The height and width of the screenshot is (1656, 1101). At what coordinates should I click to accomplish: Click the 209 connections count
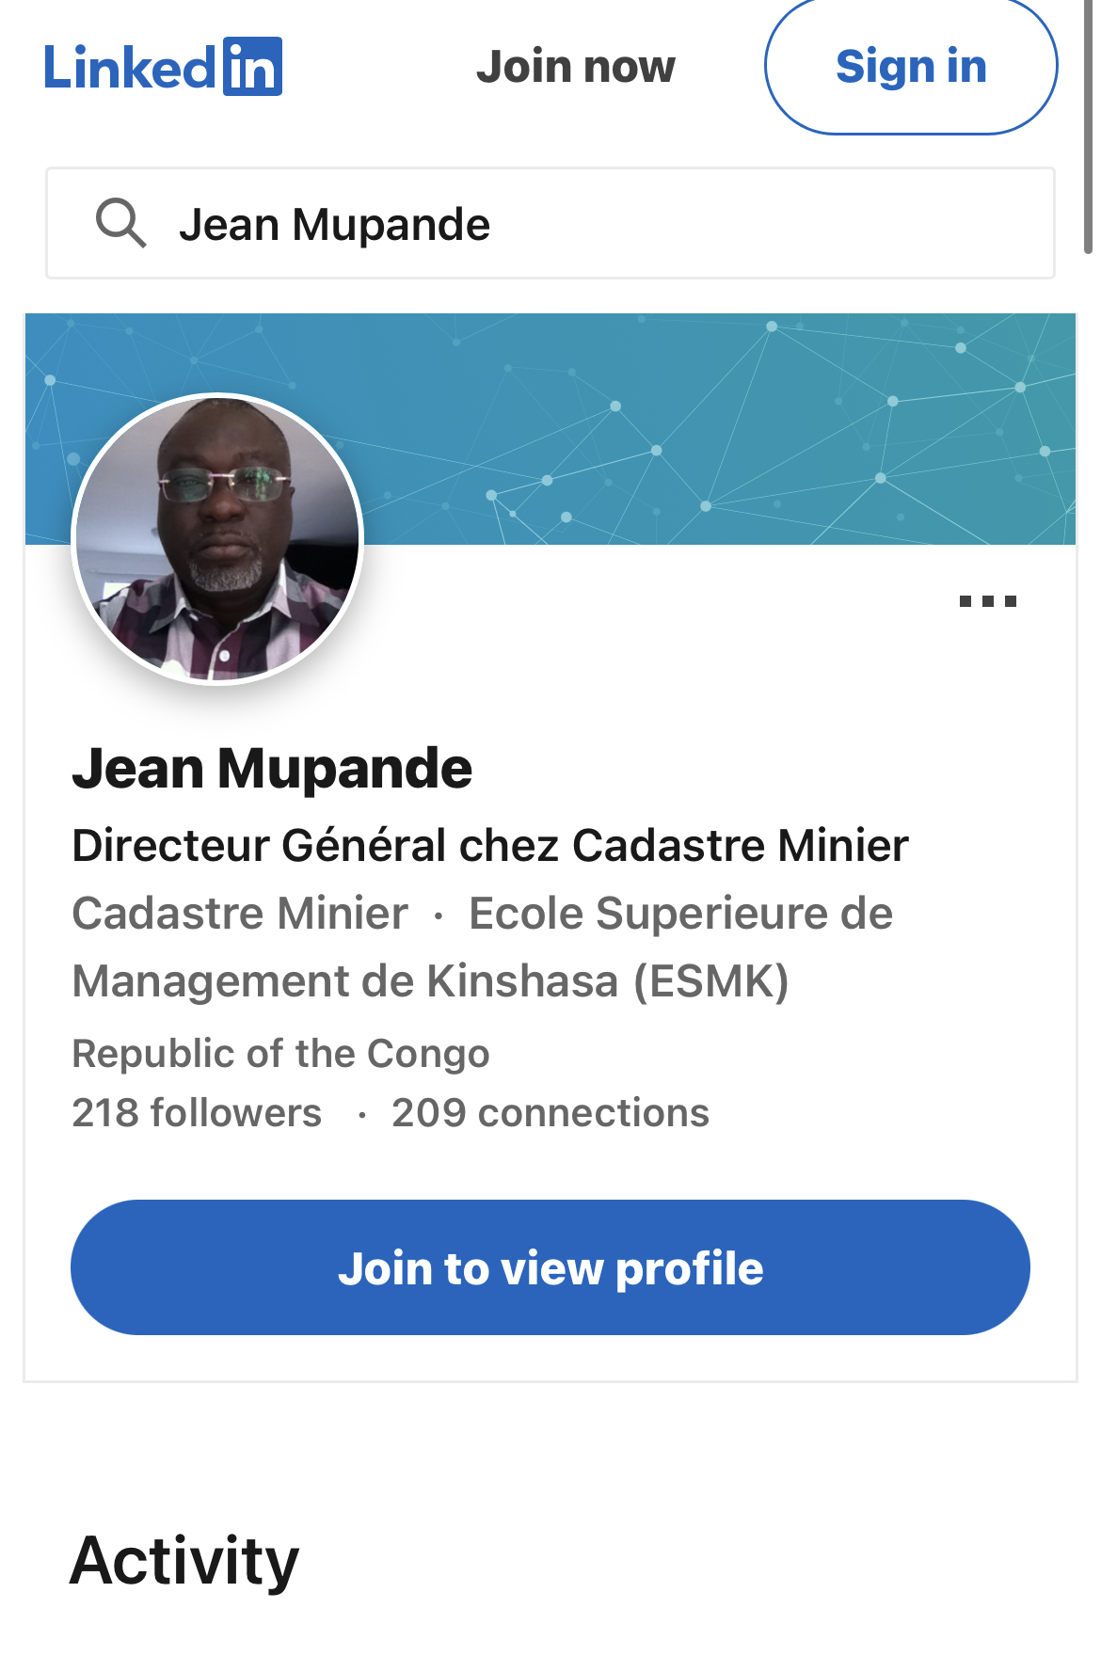(x=550, y=1113)
